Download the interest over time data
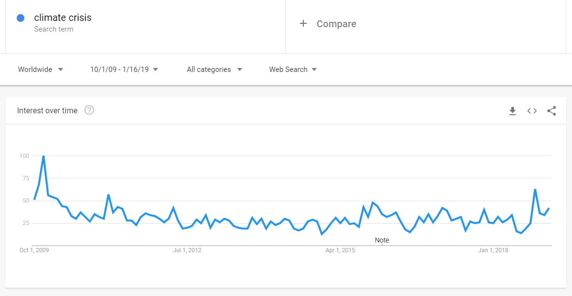The height and width of the screenshot is (296, 572). point(512,111)
